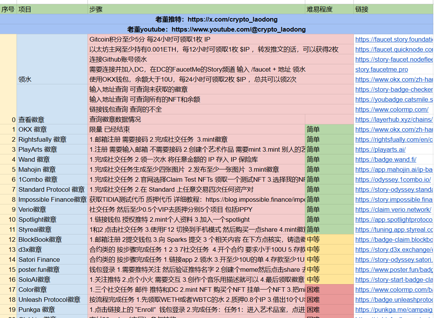
Task: Select the 连接Github账号领水 cell
Action: point(220,59)
